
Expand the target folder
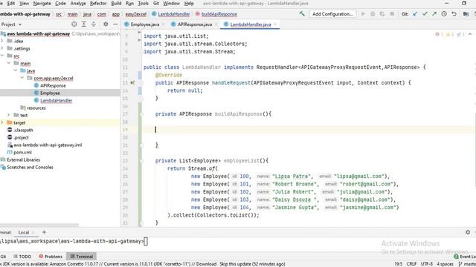pyautogui.click(x=2, y=122)
